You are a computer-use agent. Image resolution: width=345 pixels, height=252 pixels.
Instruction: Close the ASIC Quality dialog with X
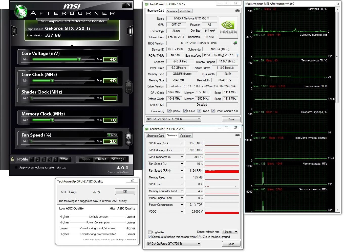[132, 180]
